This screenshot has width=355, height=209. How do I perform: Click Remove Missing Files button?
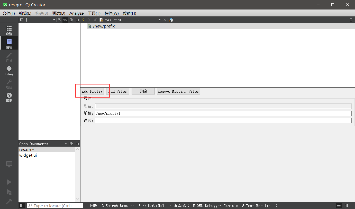coord(178,91)
